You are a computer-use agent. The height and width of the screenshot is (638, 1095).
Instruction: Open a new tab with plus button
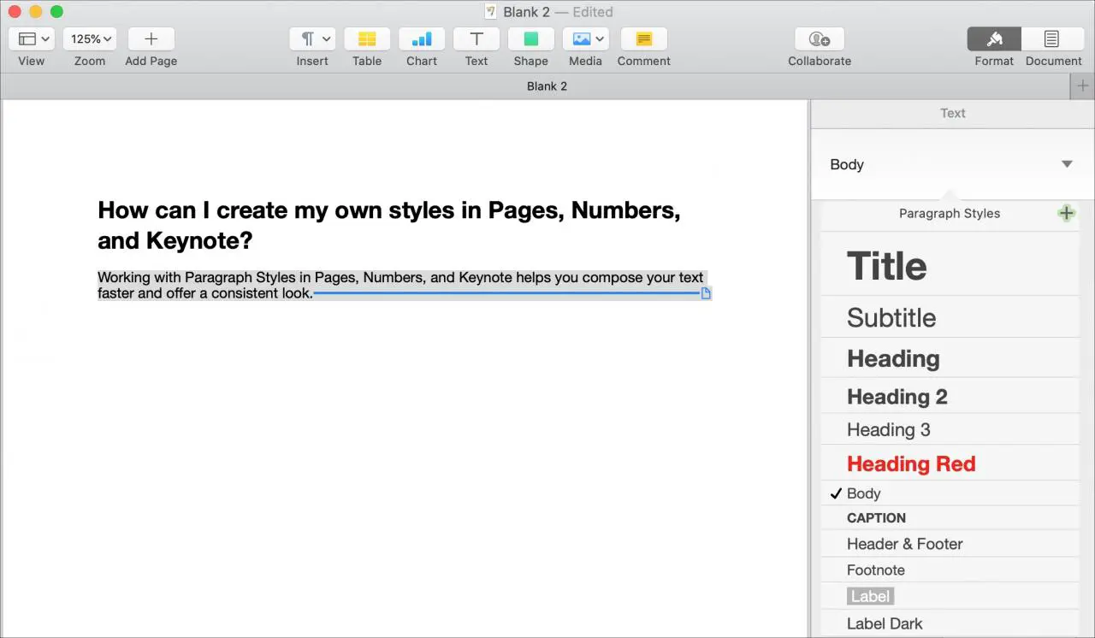click(1083, 86)
